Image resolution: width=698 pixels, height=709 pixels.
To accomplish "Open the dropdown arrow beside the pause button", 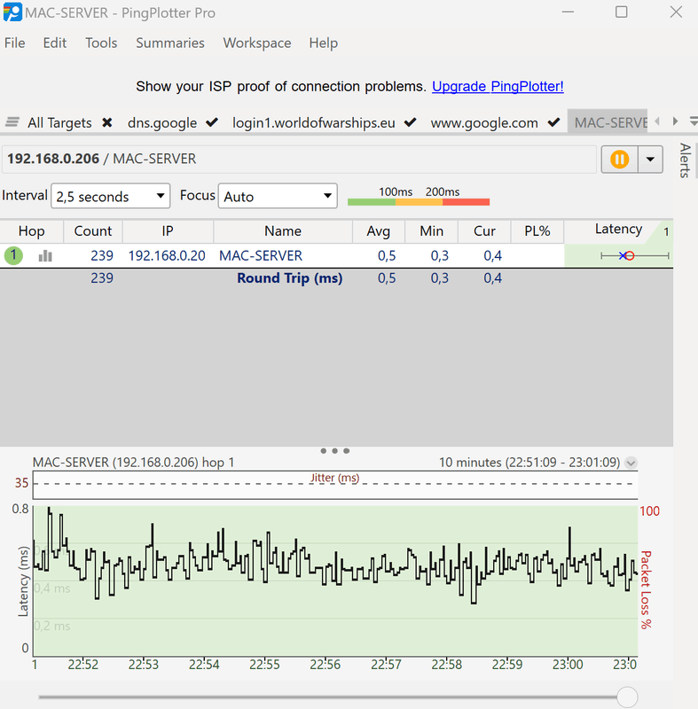I will pyautogui.click(x=651, y=160).
